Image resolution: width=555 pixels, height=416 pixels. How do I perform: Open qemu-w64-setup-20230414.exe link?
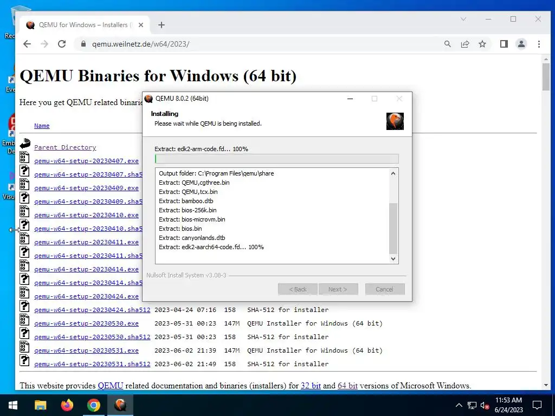point(86,269)
